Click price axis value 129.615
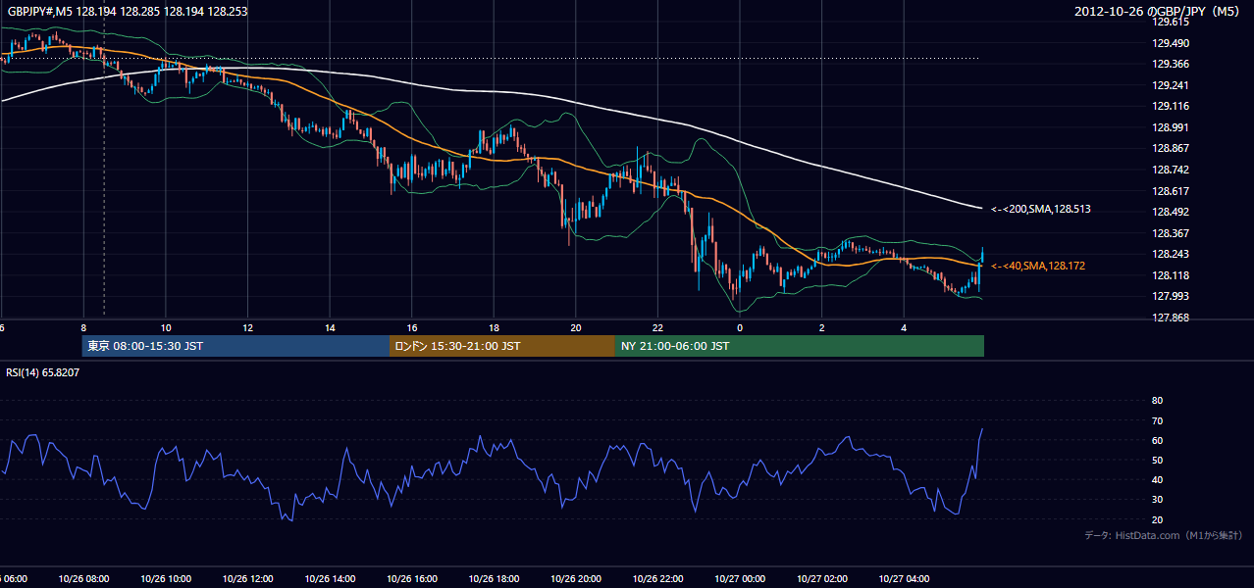 [x=1171, y=22]
